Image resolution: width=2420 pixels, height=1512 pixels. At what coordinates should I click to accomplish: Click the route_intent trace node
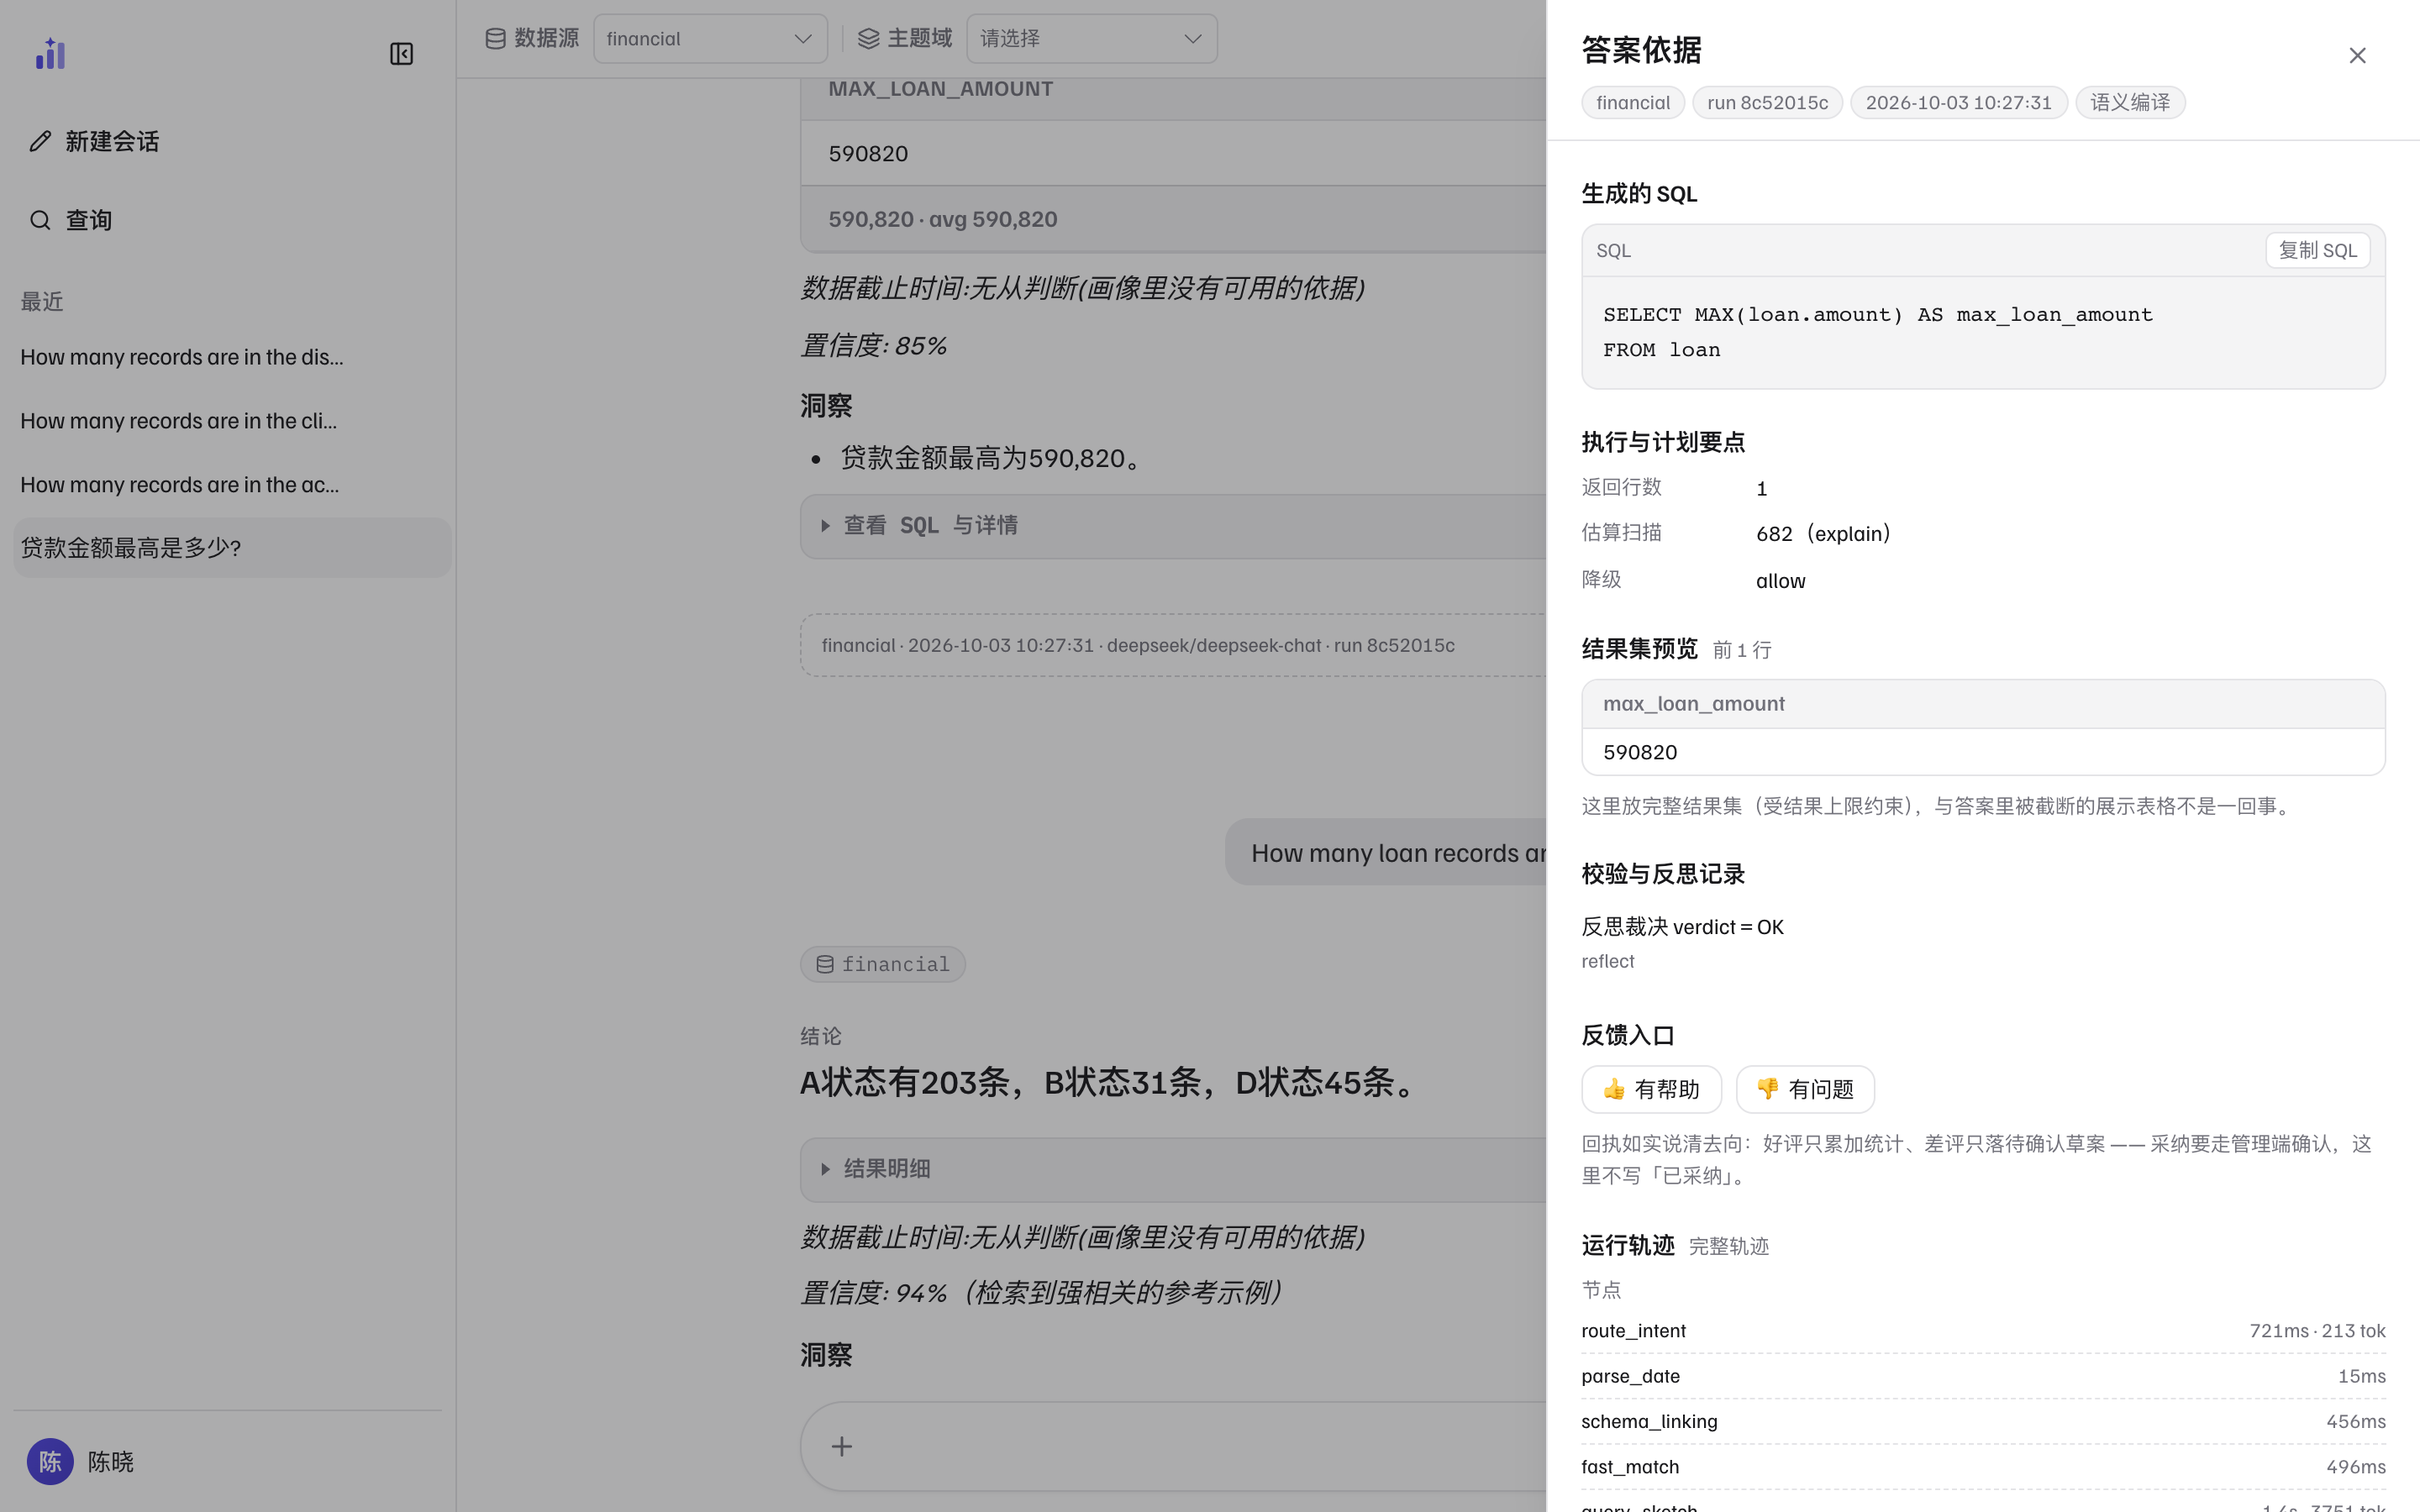point(1982,1331)
